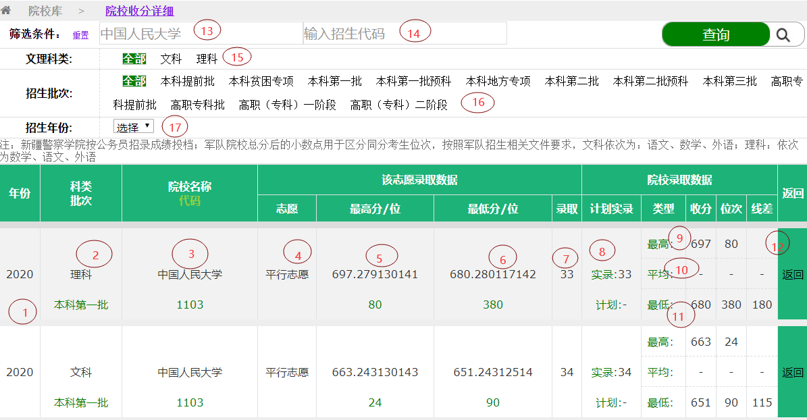Image resolution: width=807 pixels, height=420 pixels.
Task: Click 返回 button in 理科 row
Action: [792, 275]
